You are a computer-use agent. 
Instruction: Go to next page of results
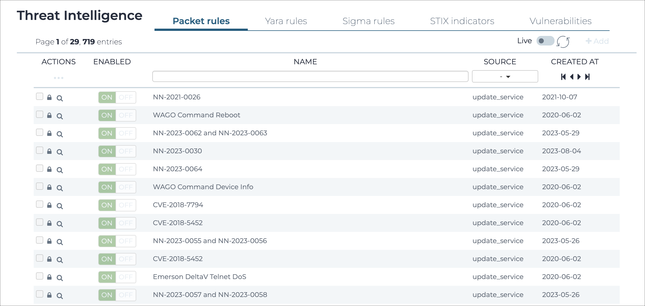(579, 77)
